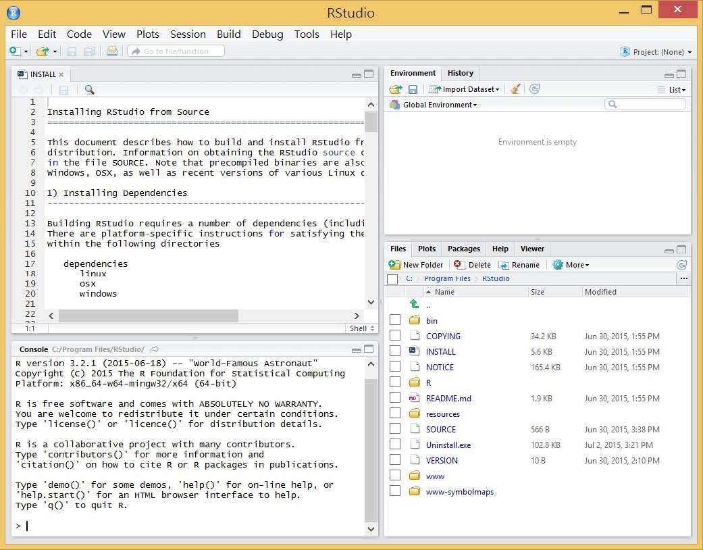Minimize the Console pane
The width and height of the screenshot is (703, 550).
click(x=357, y=351)
